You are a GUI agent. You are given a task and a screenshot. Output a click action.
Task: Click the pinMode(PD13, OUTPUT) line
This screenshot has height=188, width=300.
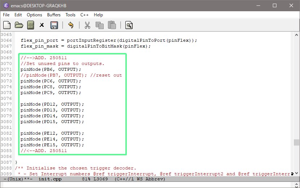click(52, 110)
